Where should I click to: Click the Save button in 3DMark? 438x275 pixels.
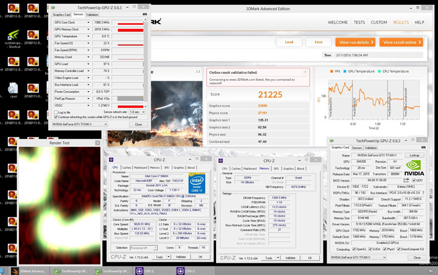click(318, 42)
